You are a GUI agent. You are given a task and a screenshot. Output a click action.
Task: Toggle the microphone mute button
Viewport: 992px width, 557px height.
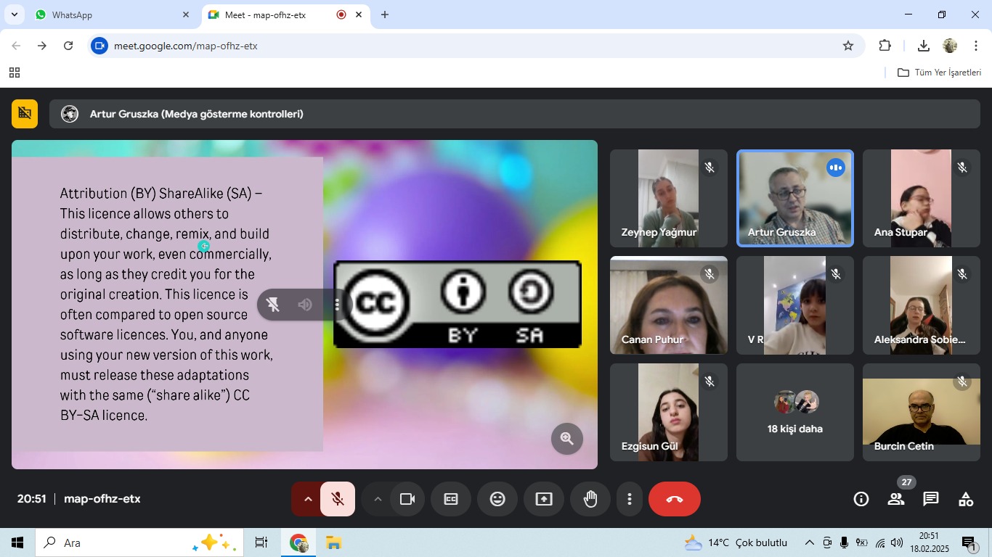coord(338,499)
